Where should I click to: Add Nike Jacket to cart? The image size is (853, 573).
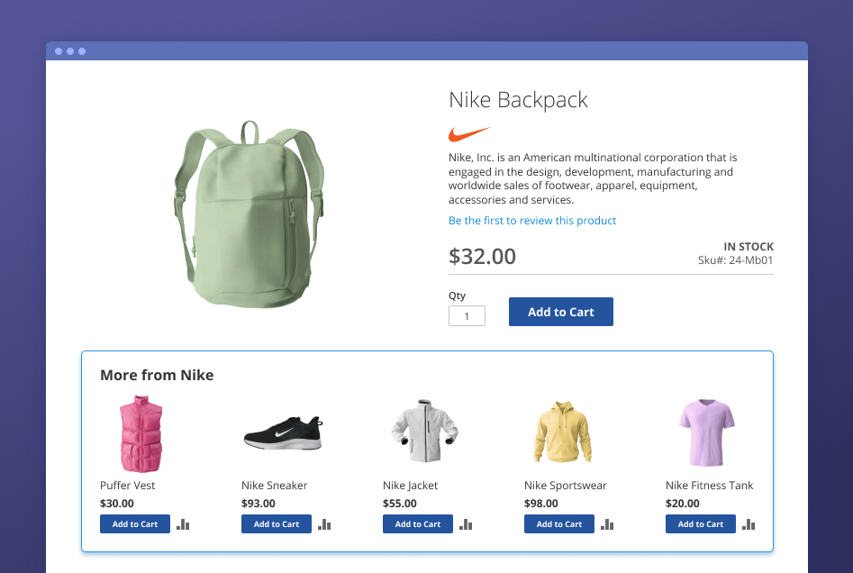(x=418, y=524)
